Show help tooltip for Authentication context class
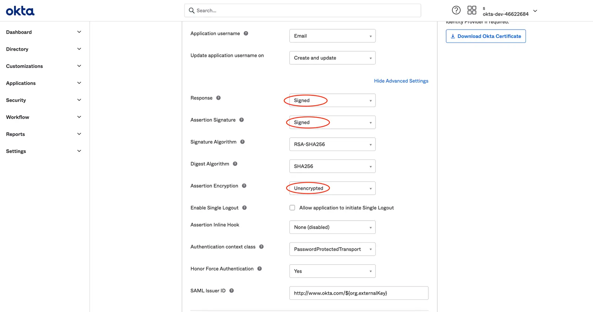This screenshot has height=312, width=593. point(261,246)
